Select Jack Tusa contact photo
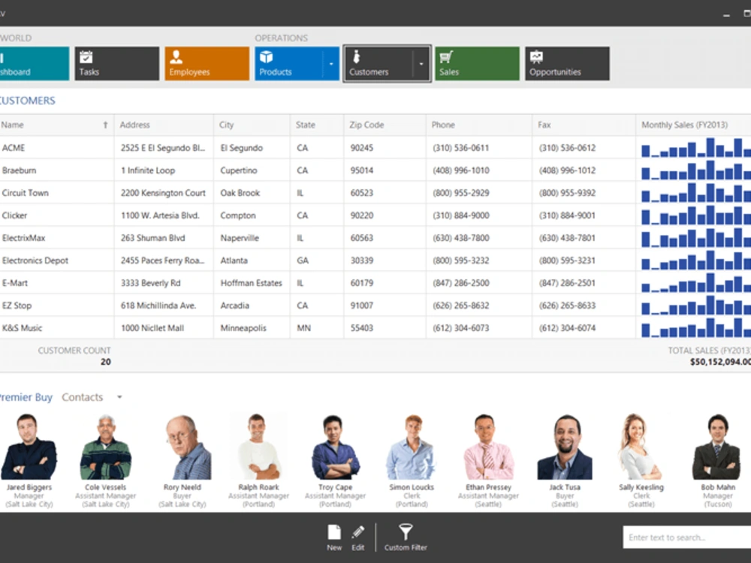The width and height of the screenshot is (751, 563). (x=565, y=447)
